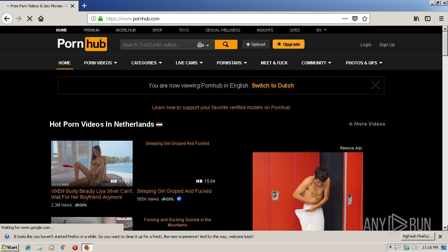This screenshot has width=448, height=252.
Task: Go back using the browser back arrow
Action: 7,19
